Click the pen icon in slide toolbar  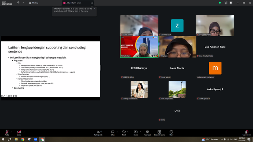[4, 96]
